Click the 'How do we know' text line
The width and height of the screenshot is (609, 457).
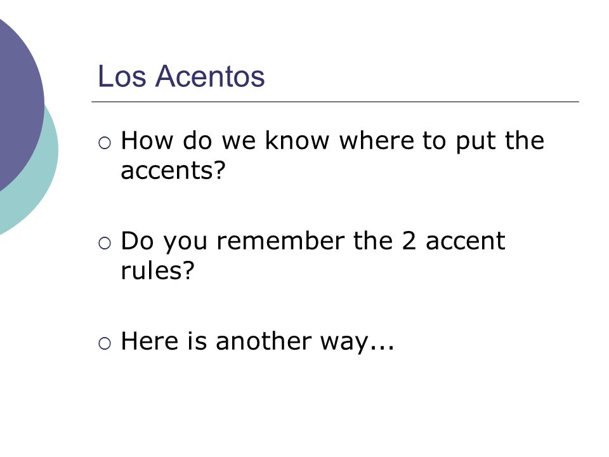(x=332, y=141)
